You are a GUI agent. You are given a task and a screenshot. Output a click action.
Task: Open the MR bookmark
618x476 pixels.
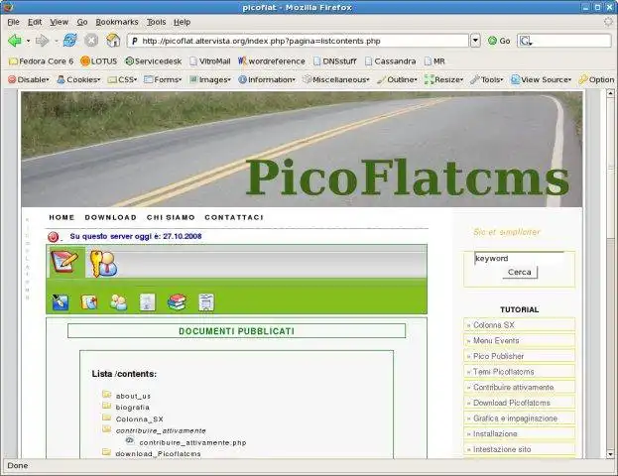[434, 61]
